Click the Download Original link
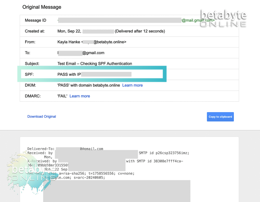Viewport: 260px width, 202px height. point(42,116)
